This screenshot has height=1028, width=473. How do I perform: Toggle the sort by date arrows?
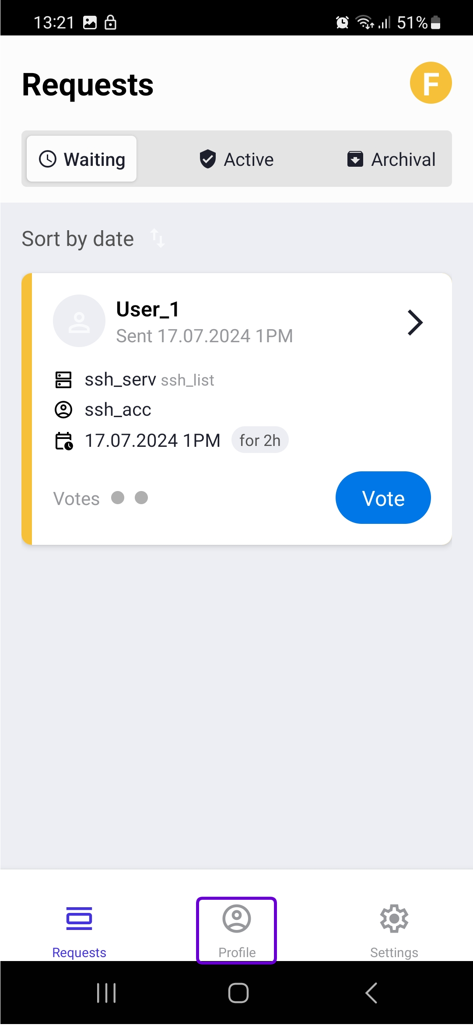pyautogui.click(x=158, y=239)
